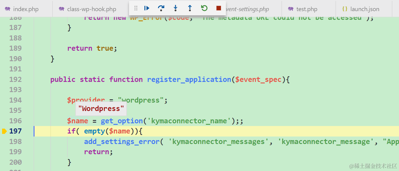Click the register_application function name
This screenshot has height=171, width=399.
tap(189, 79)
